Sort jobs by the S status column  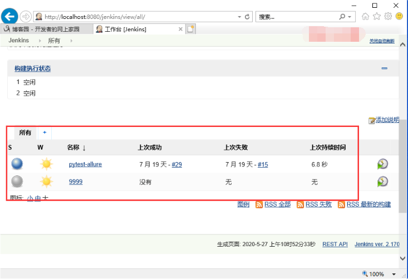click(x=10, y=148)
